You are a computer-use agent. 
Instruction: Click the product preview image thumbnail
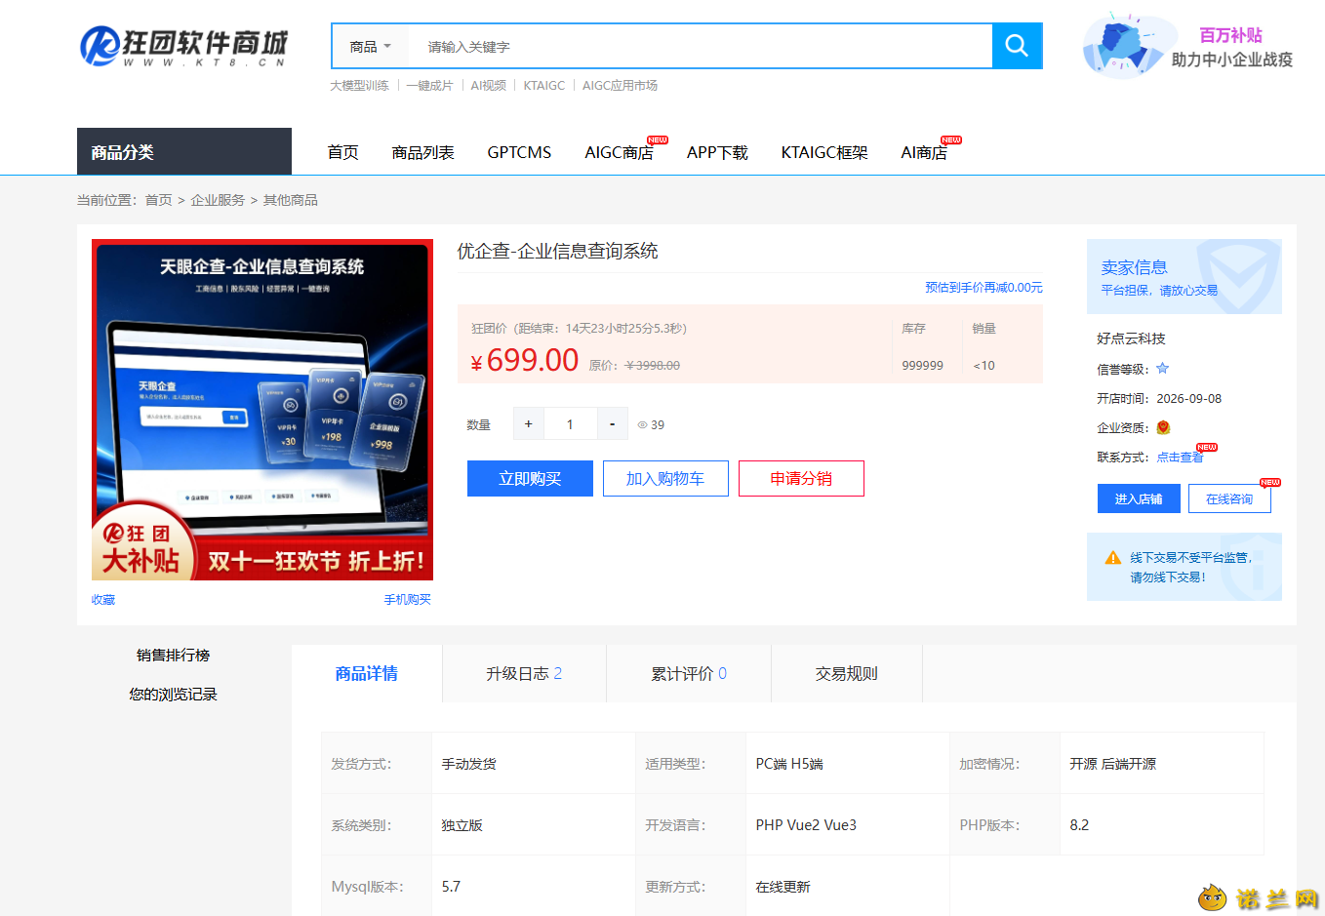tap(262, 410)
